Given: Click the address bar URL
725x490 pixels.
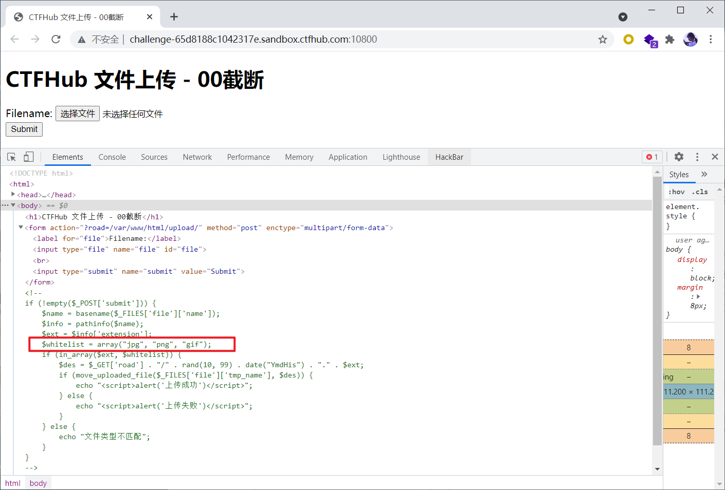Looking at the screenshot, I should [253, 40].
